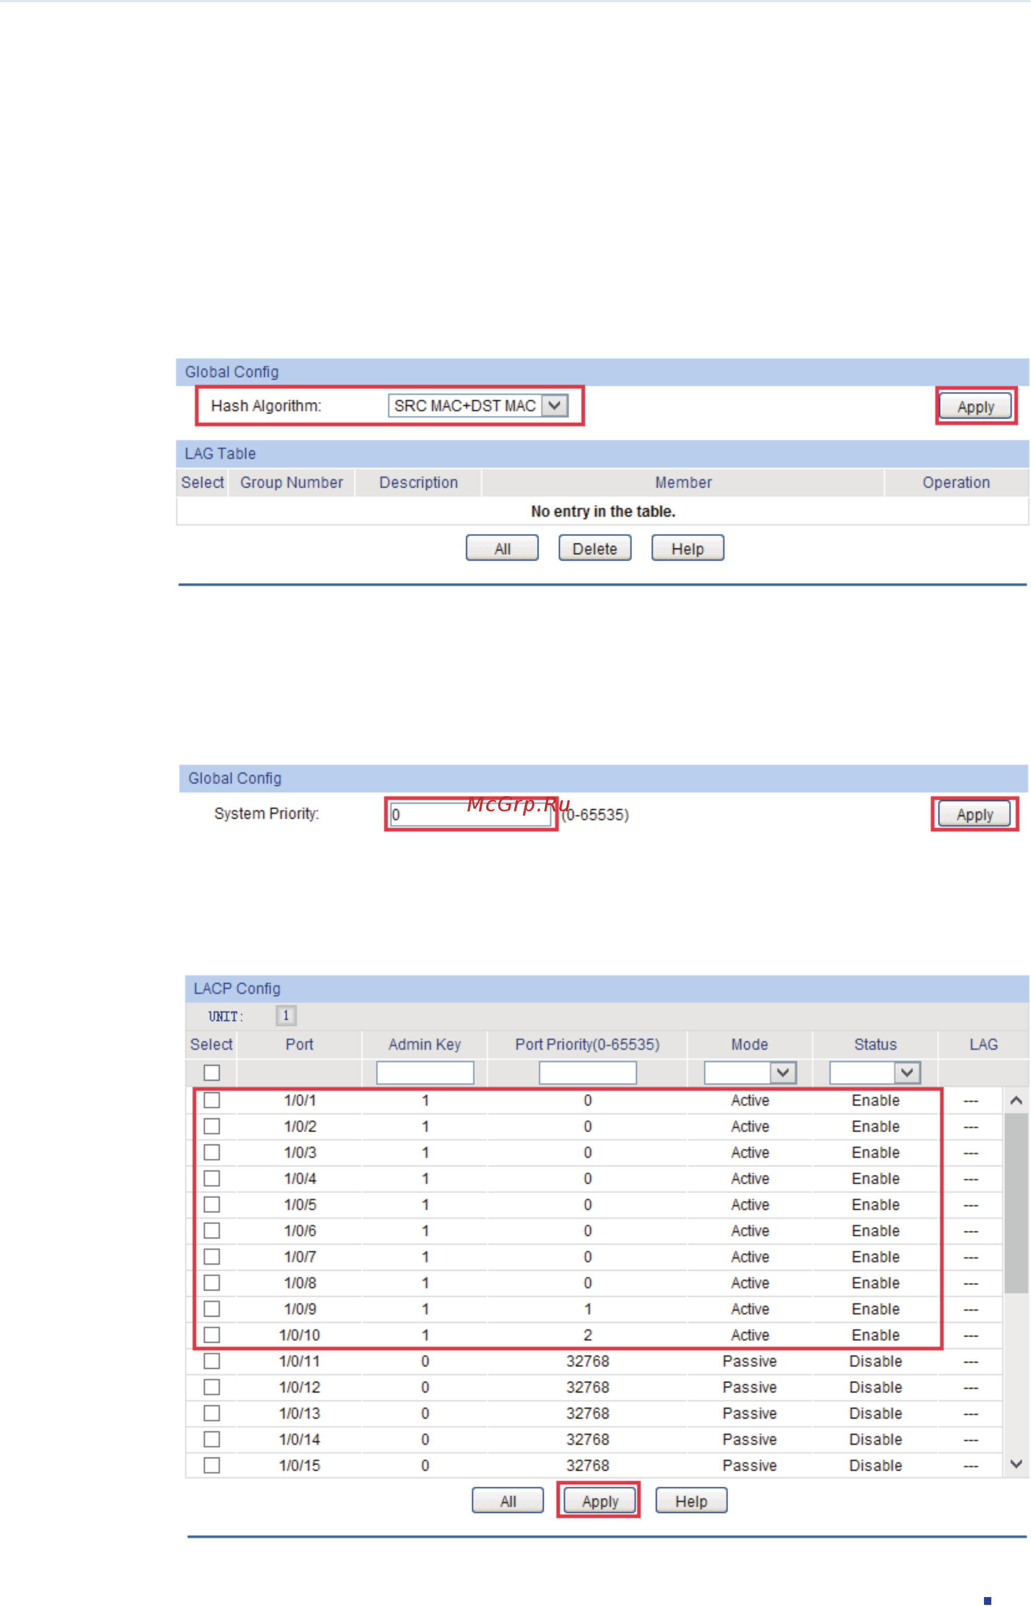Check the box for port 1/0/6

pyautogui.click(x=212, y=1231)
